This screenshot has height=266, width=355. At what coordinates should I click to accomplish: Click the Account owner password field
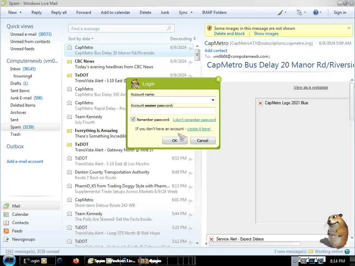[173, 111]
